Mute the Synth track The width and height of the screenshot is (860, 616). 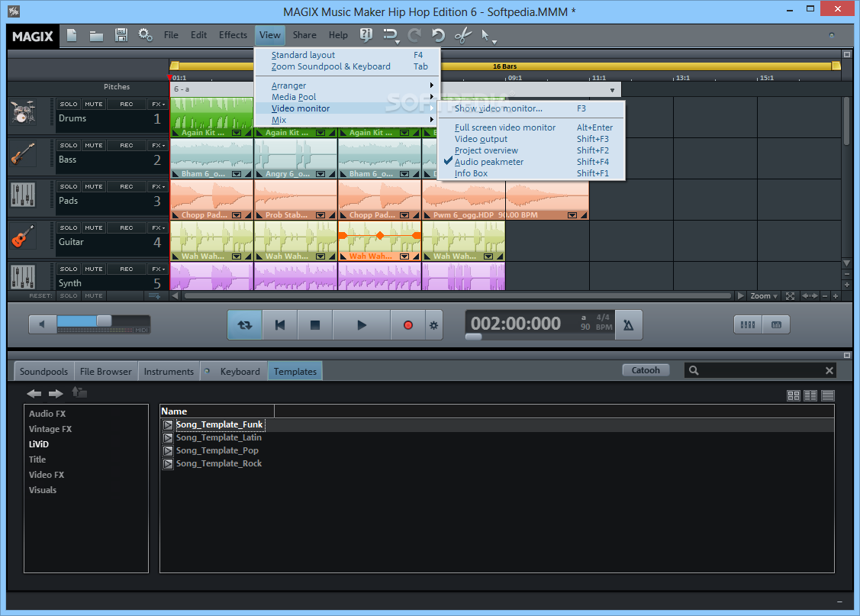coord(94,269)
